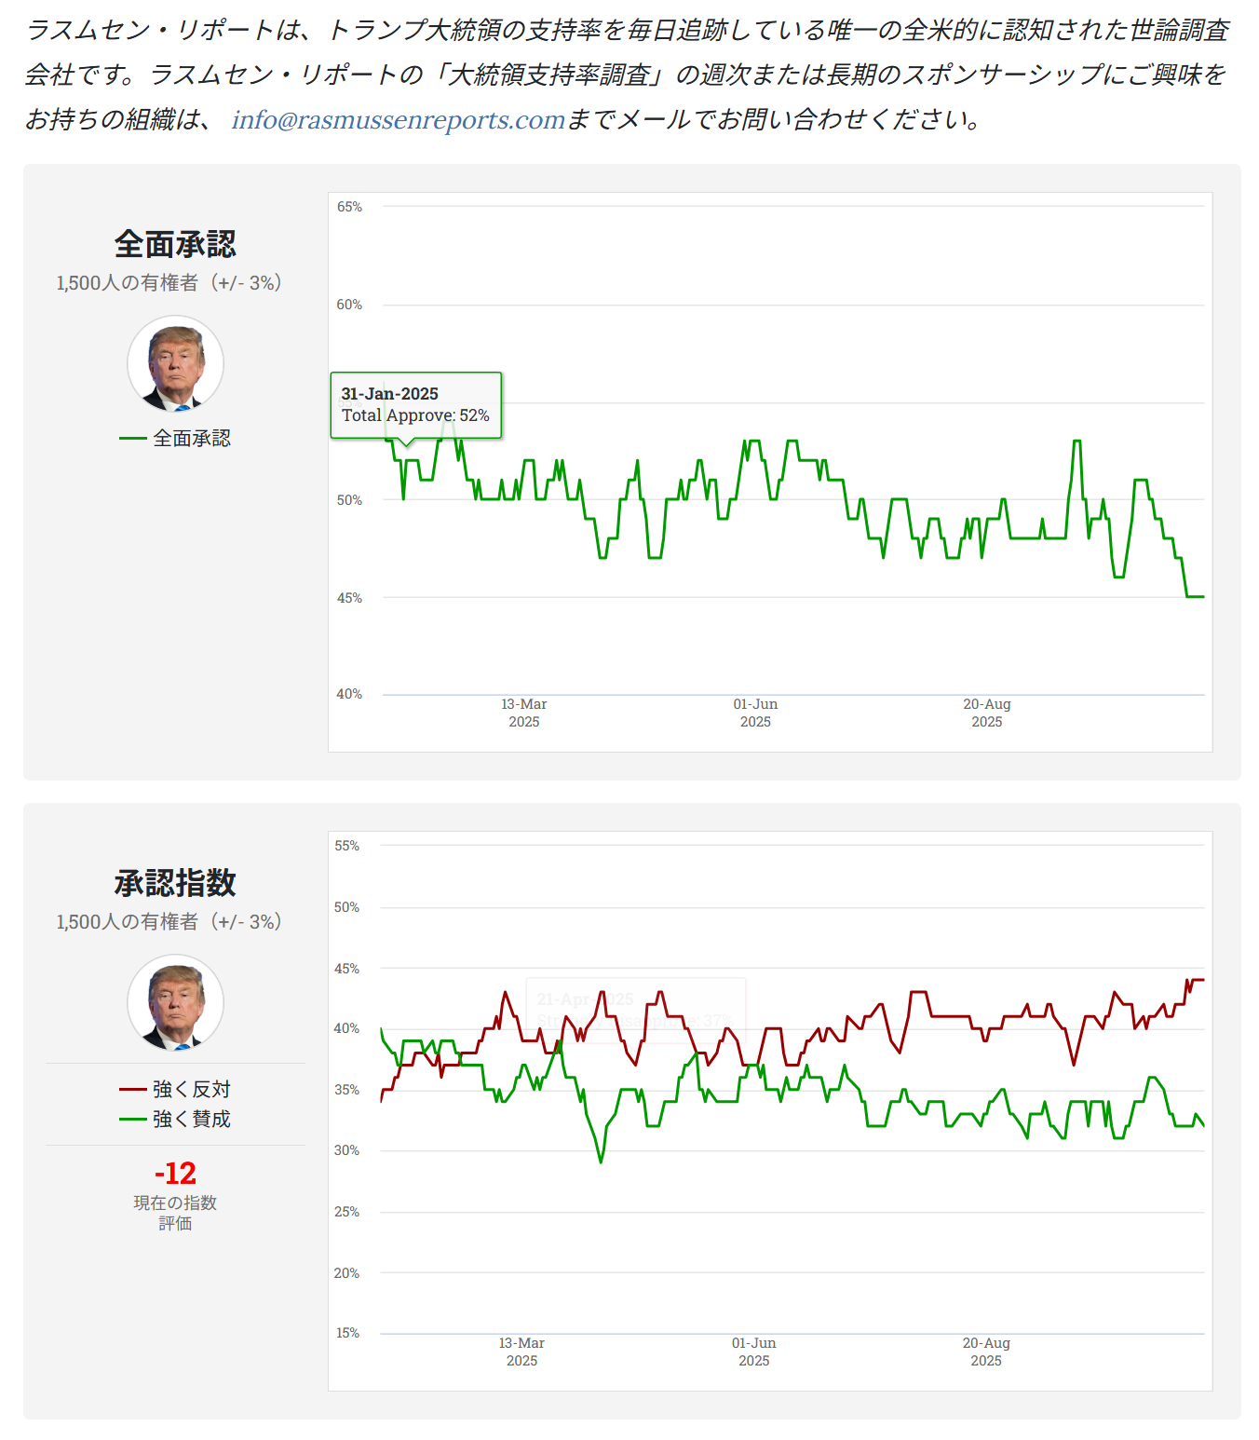This screenshot has height=1440, width=1259.
Task: Click the green line swatch beside 全面承認 legend
Action: coord(133,439)
